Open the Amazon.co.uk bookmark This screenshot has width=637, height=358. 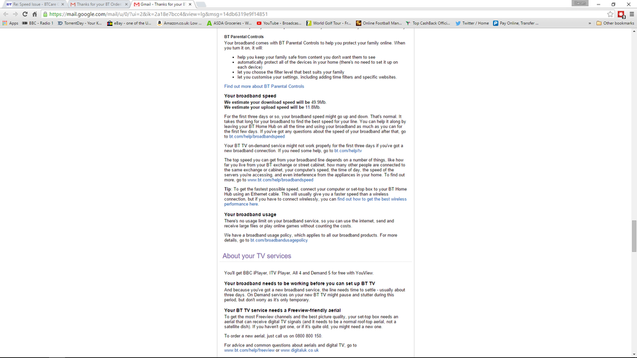point(179,23)
